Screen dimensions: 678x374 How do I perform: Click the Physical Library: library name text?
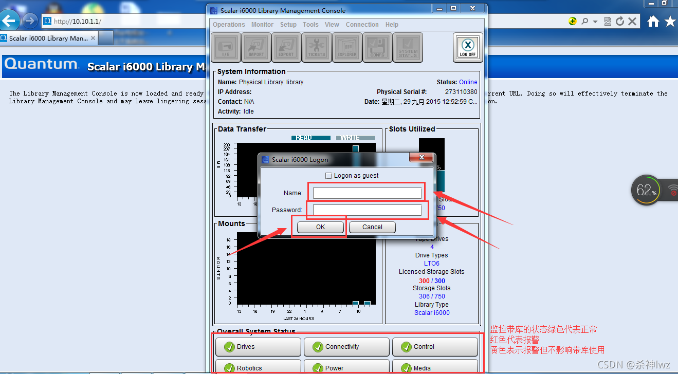pyautogui.click(x=271, y=82)
